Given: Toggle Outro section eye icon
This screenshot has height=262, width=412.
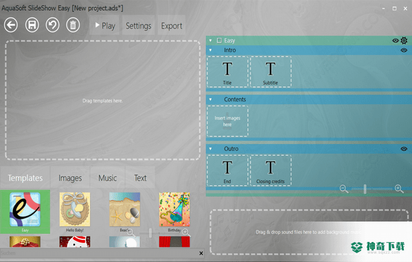Looking at the screenshot, I should click(x=404, y=149).
